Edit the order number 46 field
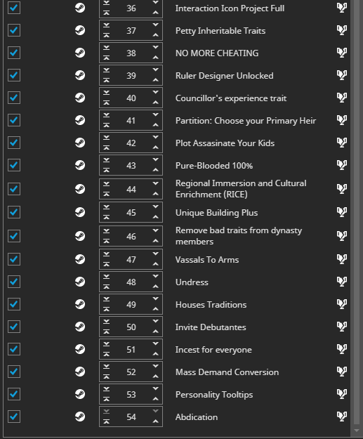 [131, 236]
